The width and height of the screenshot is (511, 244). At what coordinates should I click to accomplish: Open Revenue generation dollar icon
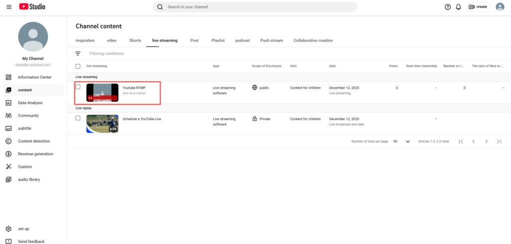(8, 154)
